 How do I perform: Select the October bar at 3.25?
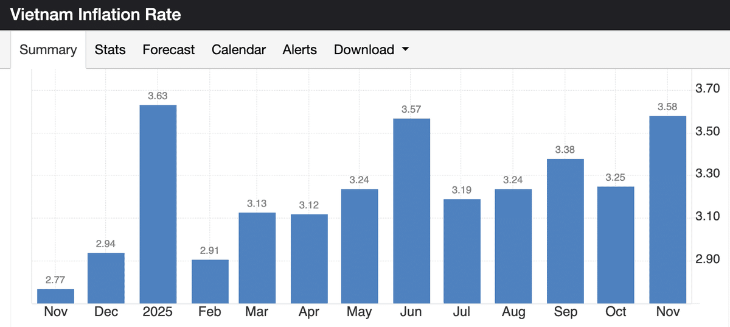pyautogui.click(x=616, y=245)
